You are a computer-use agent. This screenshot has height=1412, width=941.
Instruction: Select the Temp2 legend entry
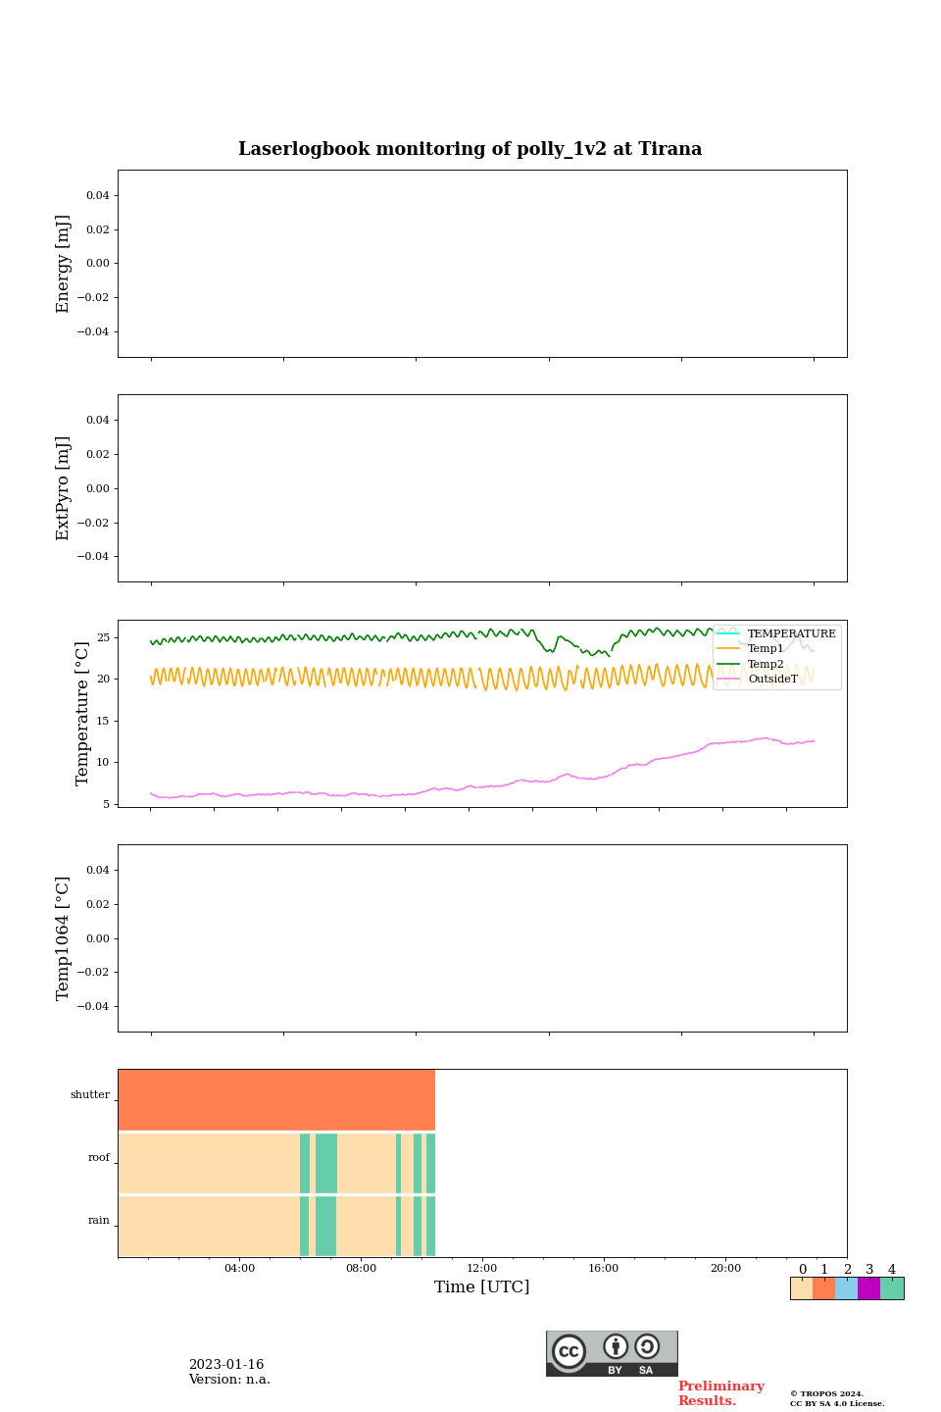(x=751, y=664)
